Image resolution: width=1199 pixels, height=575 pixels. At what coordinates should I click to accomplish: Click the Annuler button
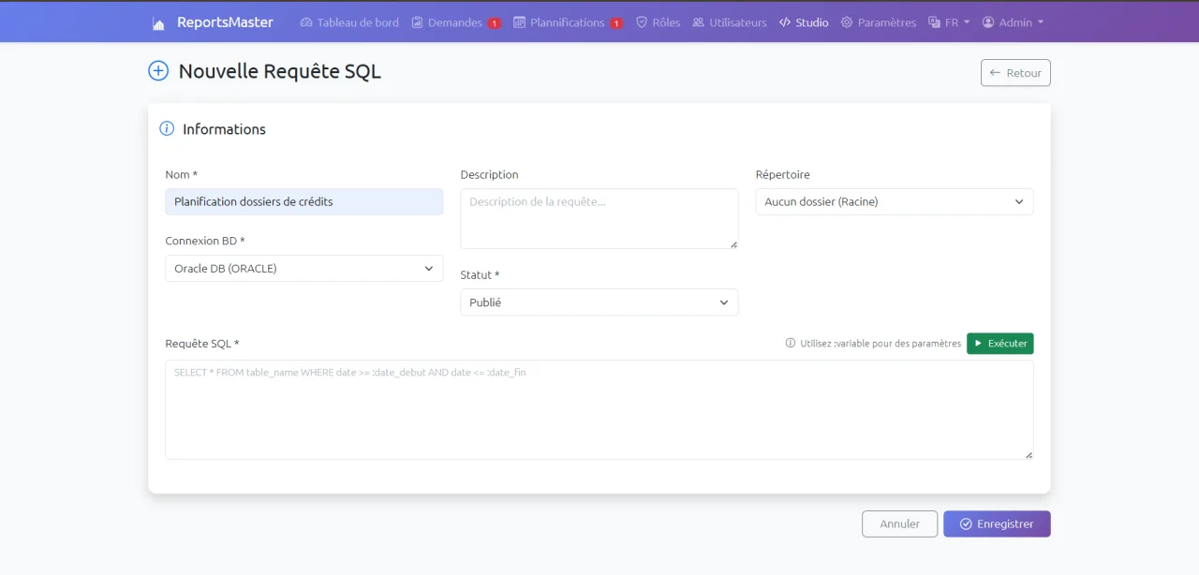[x=899, y=523]
